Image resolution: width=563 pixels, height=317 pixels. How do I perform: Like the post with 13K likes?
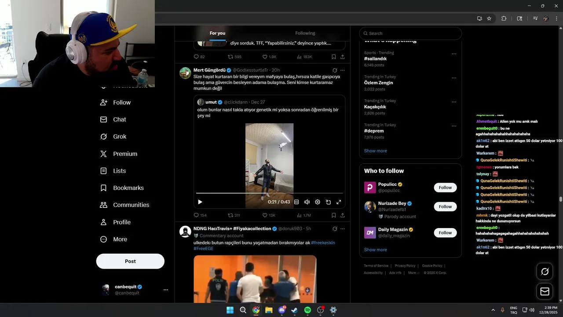tap(269, 215)
